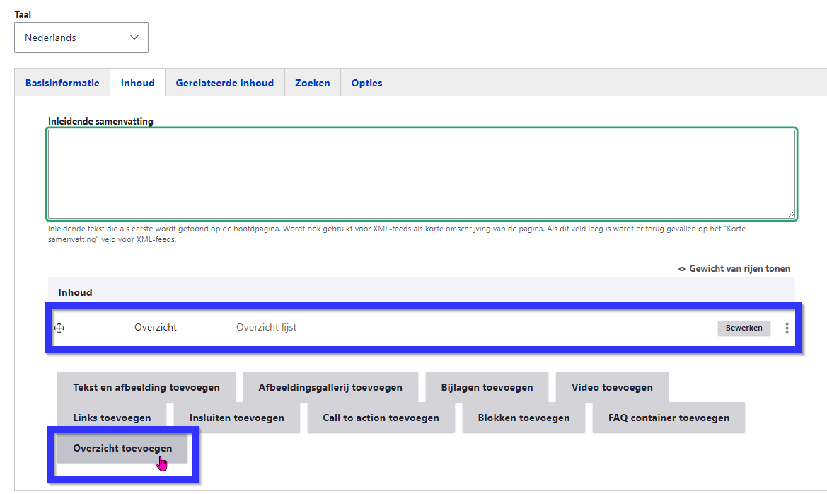This screenshot has height=494, width=827.
Task: Click the eye icon beside Gewicht van rijen tonen
Action: pos(682,269)
